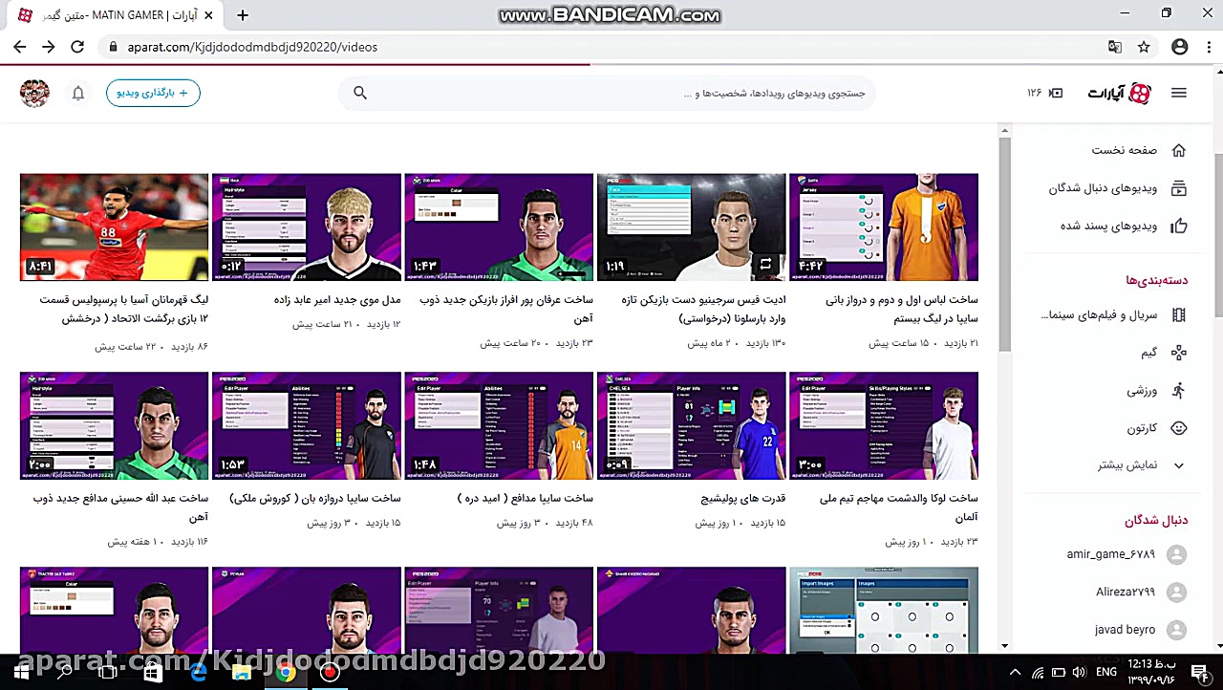The image size is (1223, 690).
Task: Open the گیم (Game) category icon
Action: (x=1178, y=352)
